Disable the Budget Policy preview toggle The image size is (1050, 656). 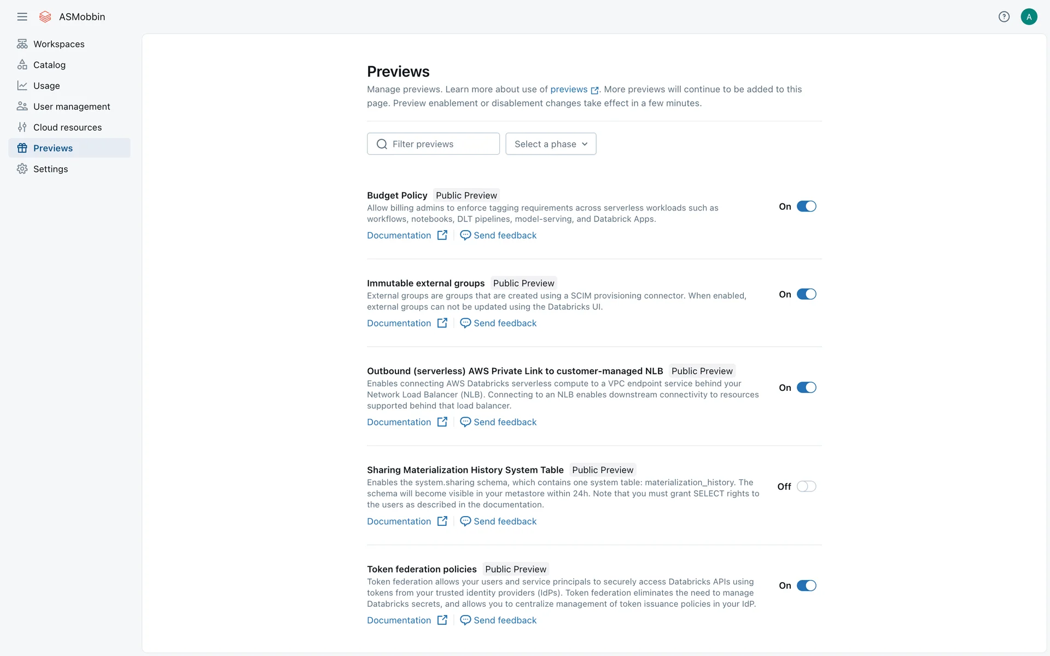click(x=806, y=207)
